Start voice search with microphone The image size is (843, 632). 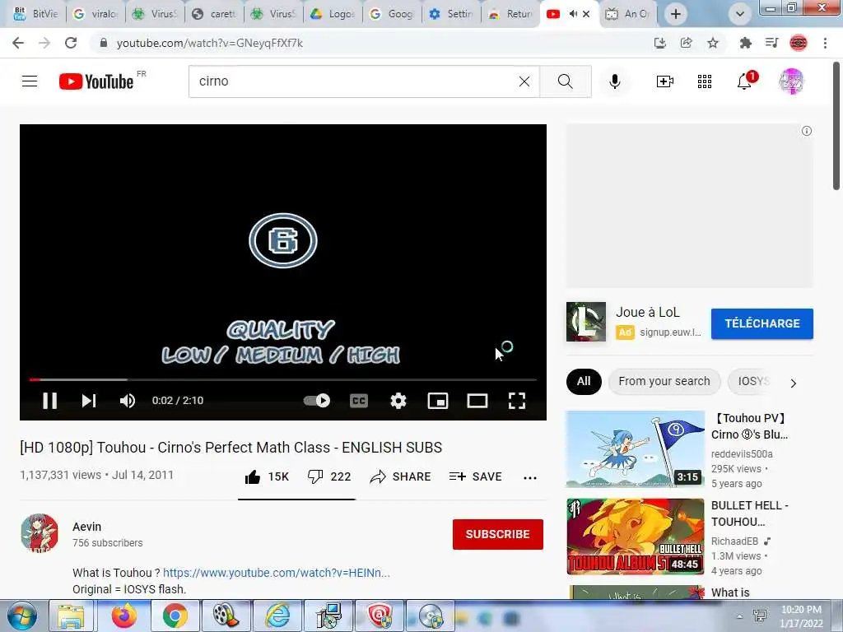click(614, 81)
